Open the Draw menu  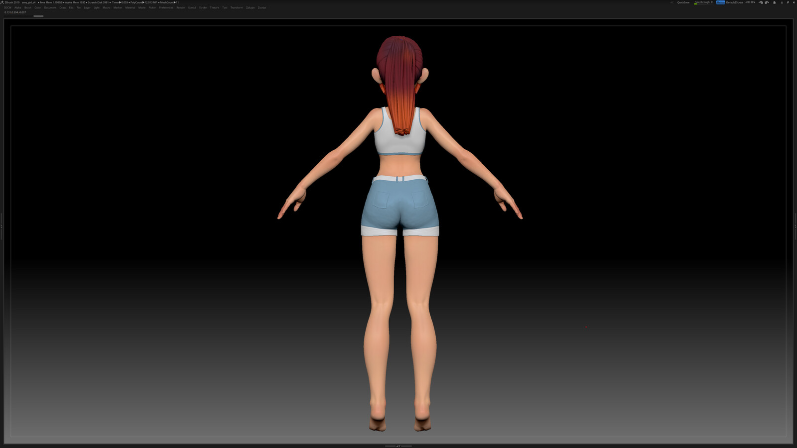coord(62,7)
